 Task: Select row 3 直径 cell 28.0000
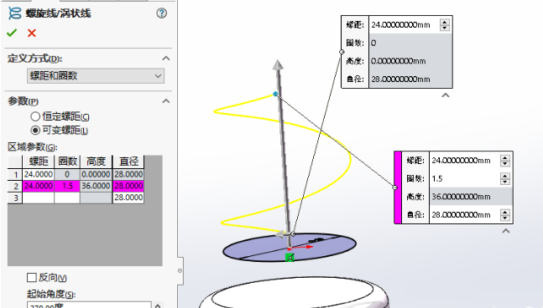(x=128, y=198)
